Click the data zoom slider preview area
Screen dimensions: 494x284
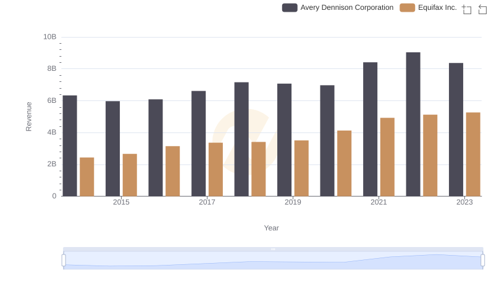coord(273,261)
